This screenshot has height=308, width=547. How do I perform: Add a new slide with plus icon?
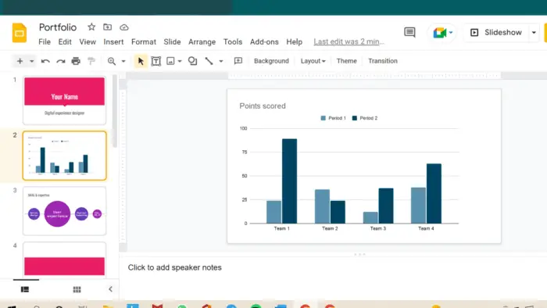point(20,61)
